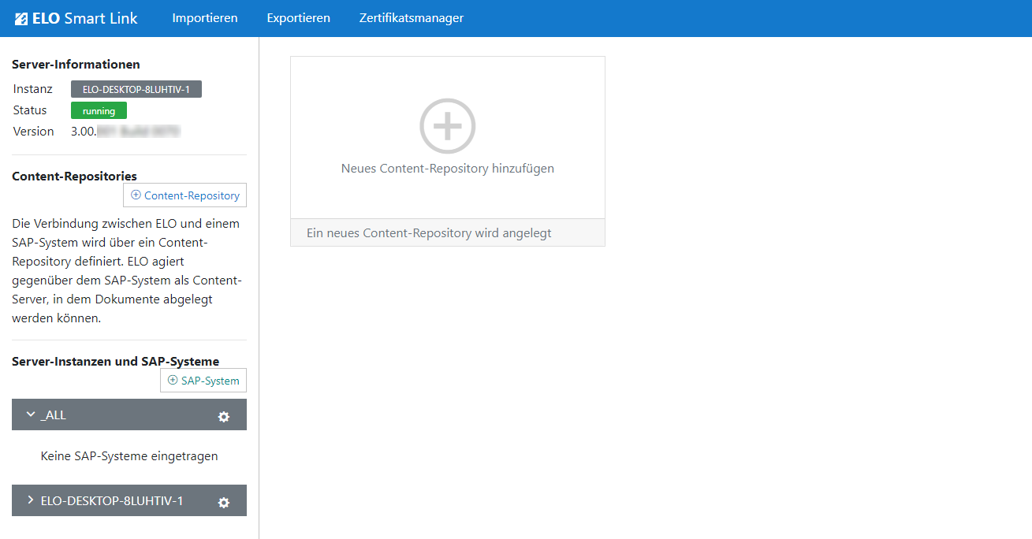Add a new SAP-System
This screenshot has height=539, width=1032.
(x=203, y=381)
